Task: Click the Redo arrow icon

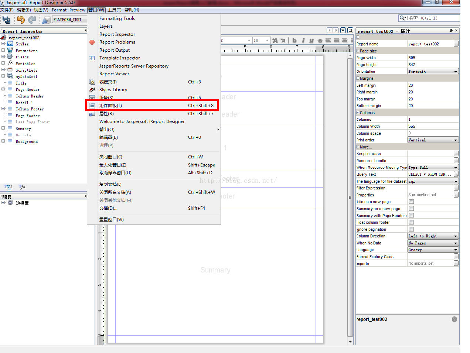Action: pos(33,20)
